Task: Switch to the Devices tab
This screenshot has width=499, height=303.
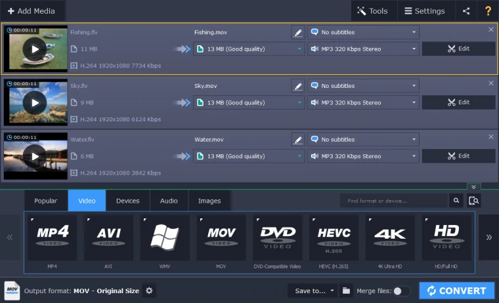Action: click(127, 201)
